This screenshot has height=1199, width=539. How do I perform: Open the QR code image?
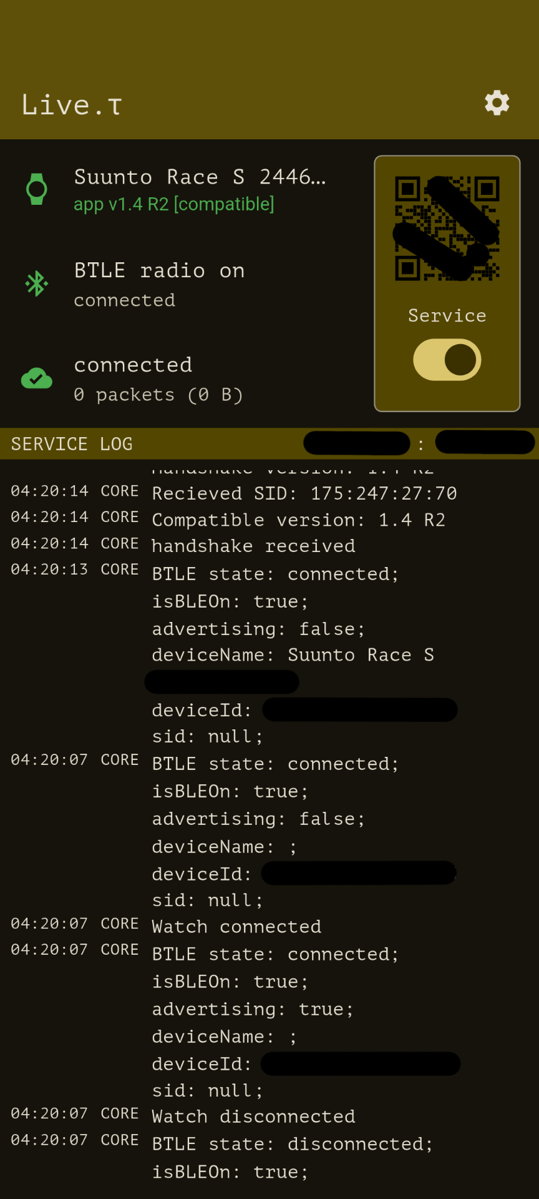(447, 229)
